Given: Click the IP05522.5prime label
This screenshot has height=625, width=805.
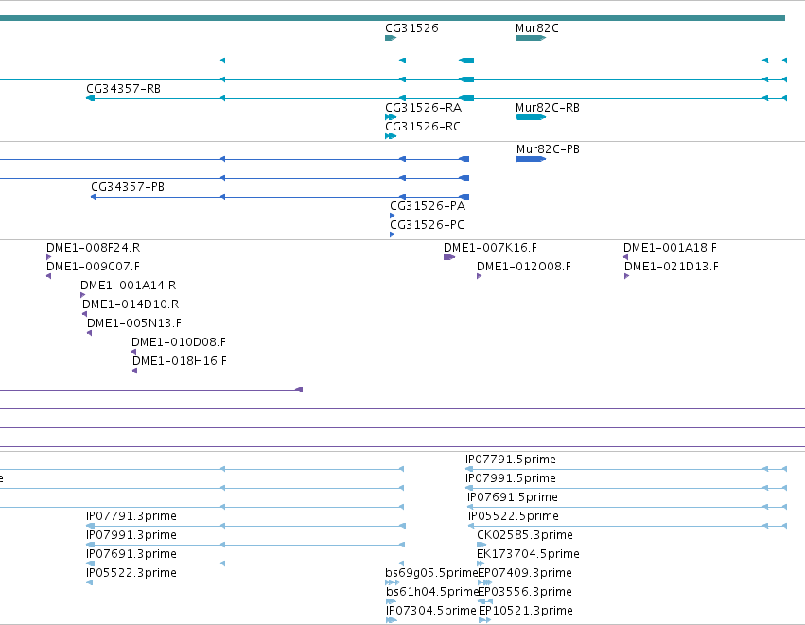Looking at the screenshot, I should point(514,516).
